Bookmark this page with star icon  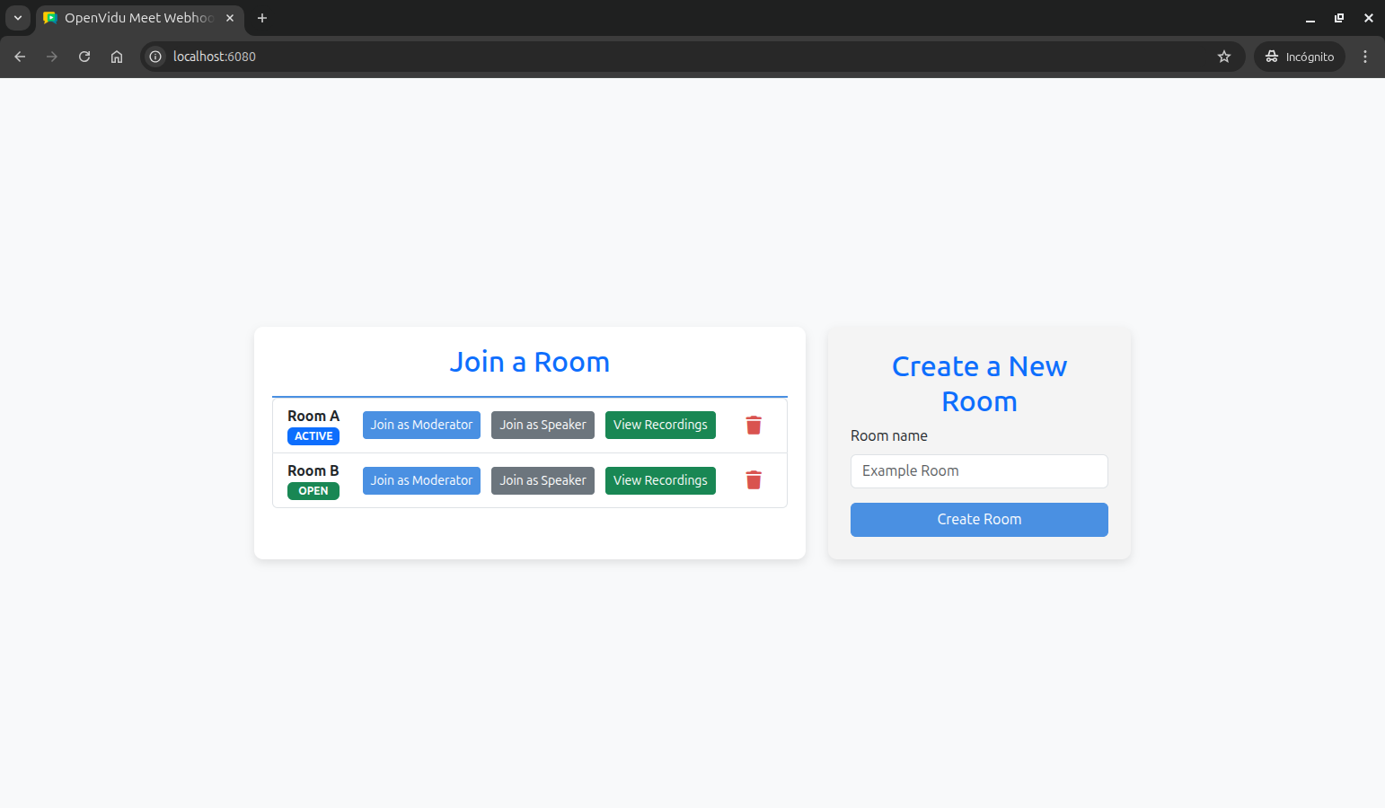[1223, 57]
